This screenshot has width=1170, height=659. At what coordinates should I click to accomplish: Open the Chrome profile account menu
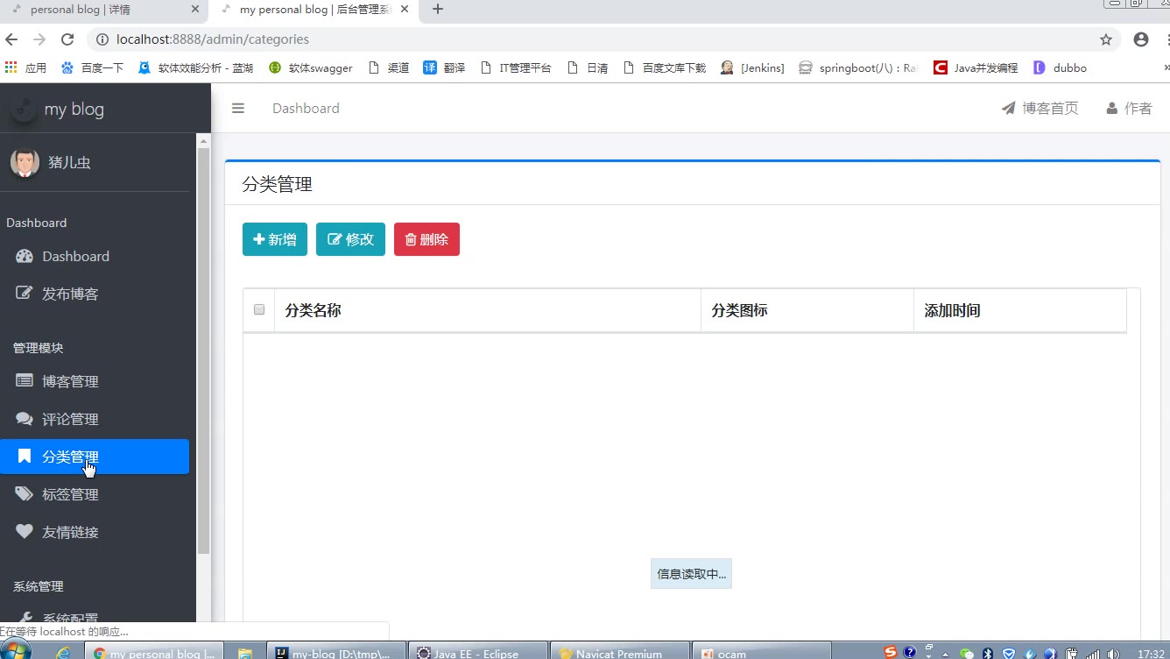[x=1140, y=39]
